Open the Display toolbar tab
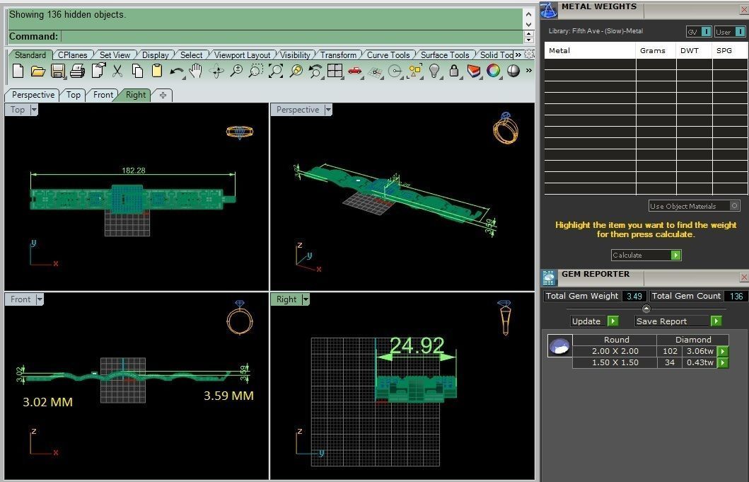 point(155,55)
